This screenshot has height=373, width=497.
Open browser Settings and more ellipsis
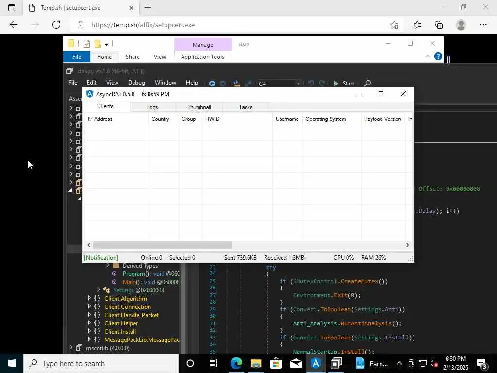(483, 25)
